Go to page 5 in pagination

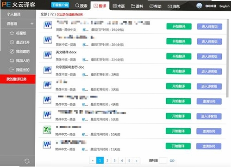[x=129, y=161]
